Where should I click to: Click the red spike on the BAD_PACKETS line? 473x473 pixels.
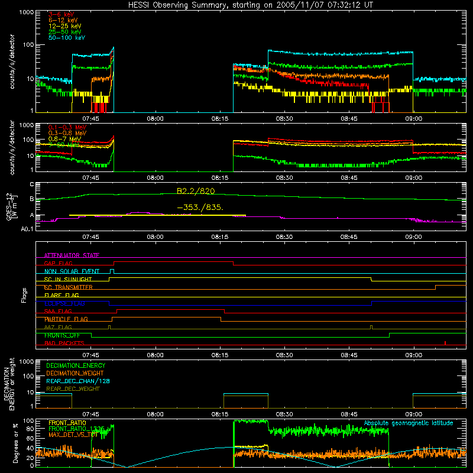pos(445,343)
